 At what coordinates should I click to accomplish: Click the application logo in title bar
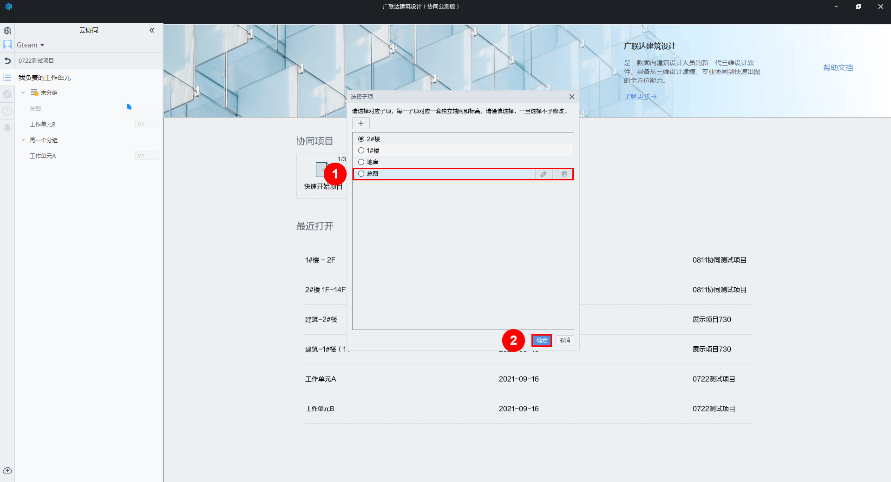point(8,7)
